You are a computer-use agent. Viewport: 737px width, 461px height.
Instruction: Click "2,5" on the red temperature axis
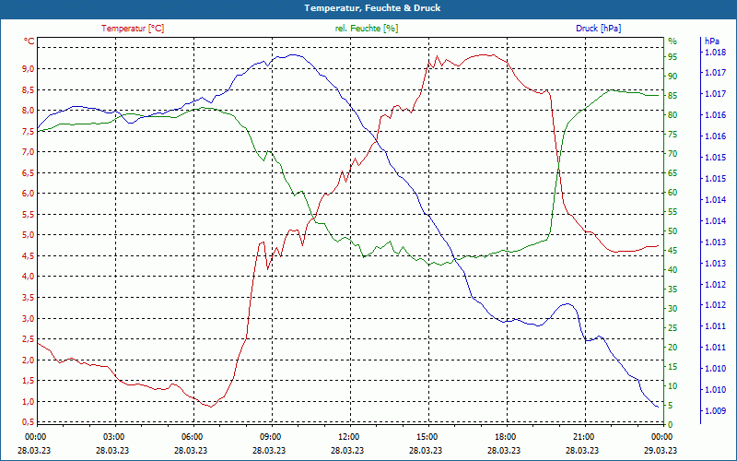pyautogui.click(x=29, y=339)
